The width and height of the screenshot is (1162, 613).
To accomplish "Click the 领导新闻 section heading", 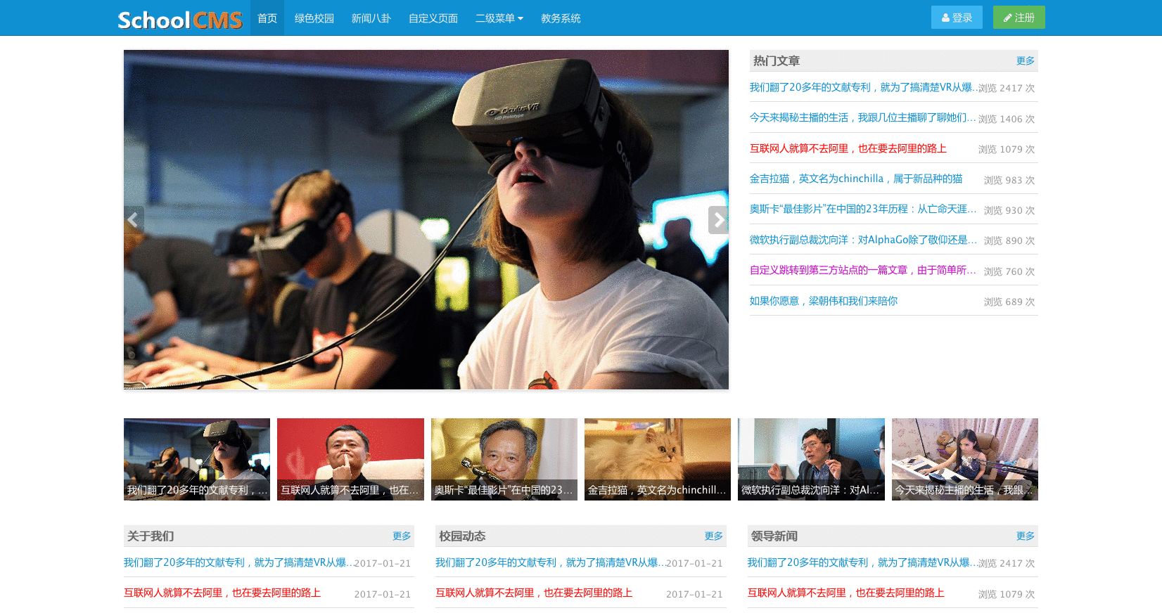I will click(x=774, y=536).
